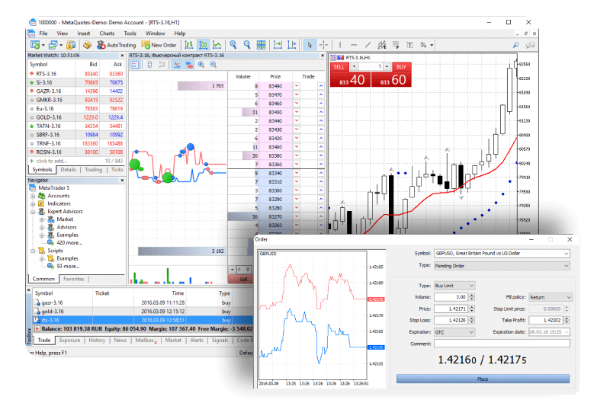Click the Place button in Order dialog

point(483,379)
